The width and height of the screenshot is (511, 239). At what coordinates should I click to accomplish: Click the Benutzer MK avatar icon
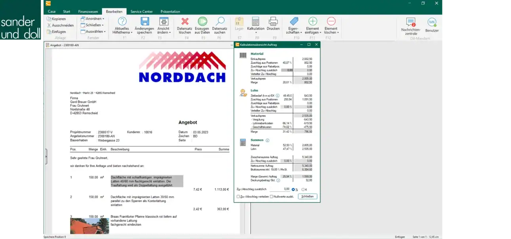pos(432,23)
